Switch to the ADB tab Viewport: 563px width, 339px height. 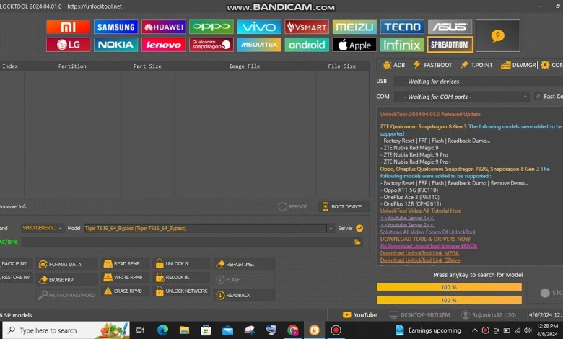[x=393, y=65]
